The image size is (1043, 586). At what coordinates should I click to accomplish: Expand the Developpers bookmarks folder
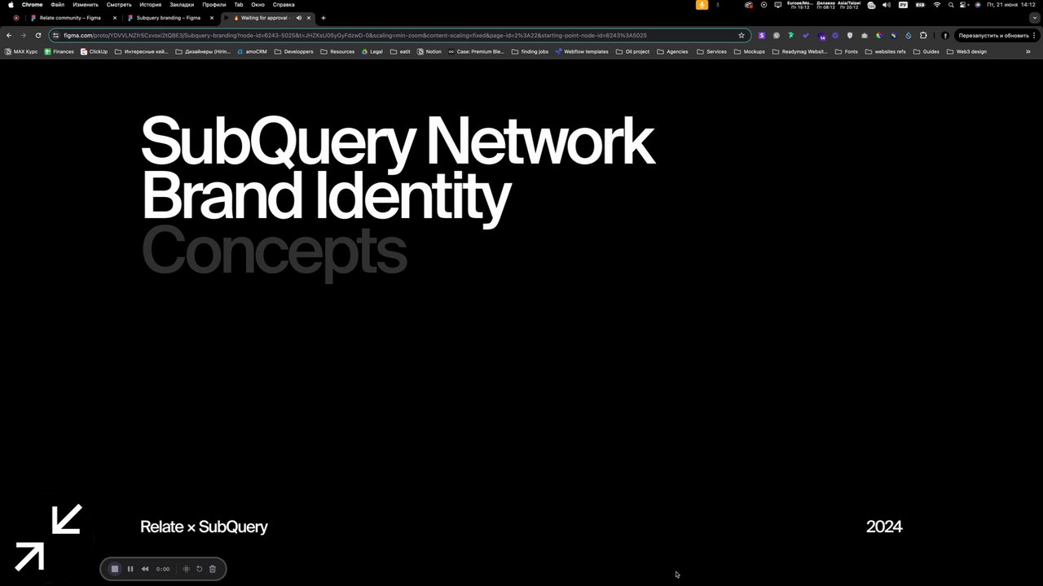click(293, 51)
